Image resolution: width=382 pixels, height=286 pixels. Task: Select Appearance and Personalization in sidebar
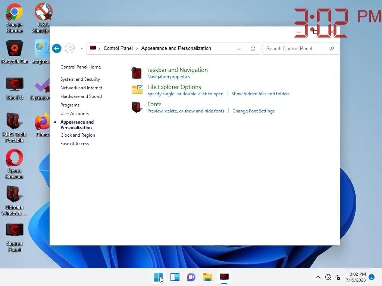(77, 125)
